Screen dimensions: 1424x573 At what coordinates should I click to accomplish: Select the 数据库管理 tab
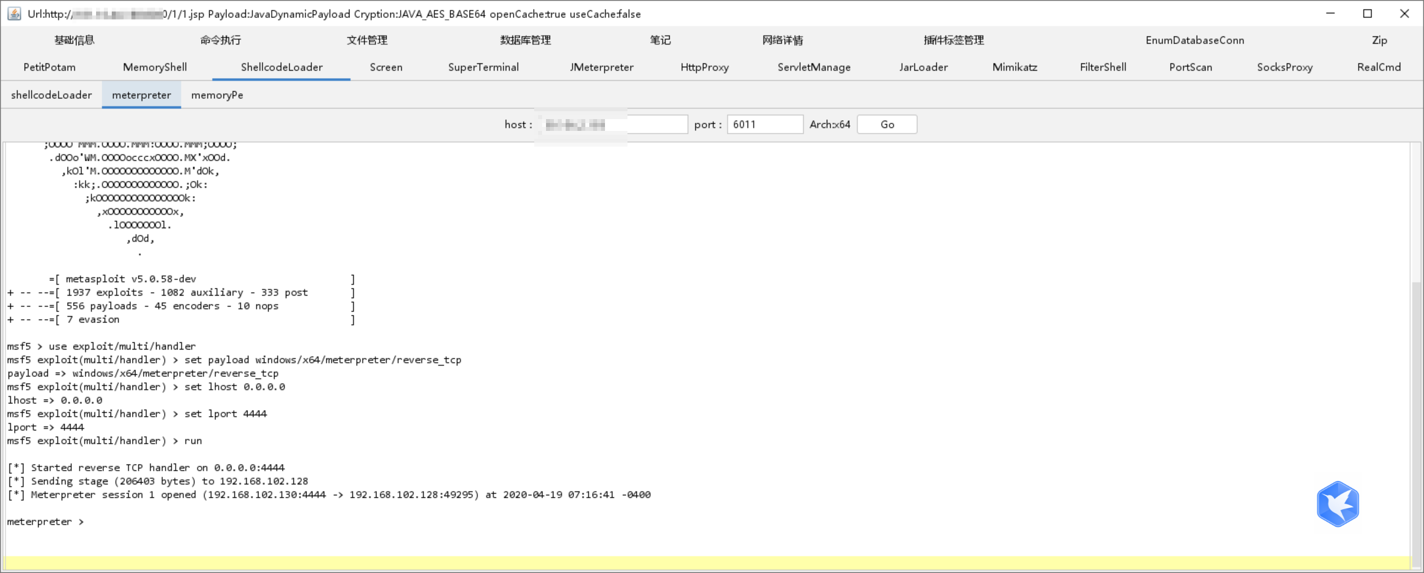click(x=525, y=40)
